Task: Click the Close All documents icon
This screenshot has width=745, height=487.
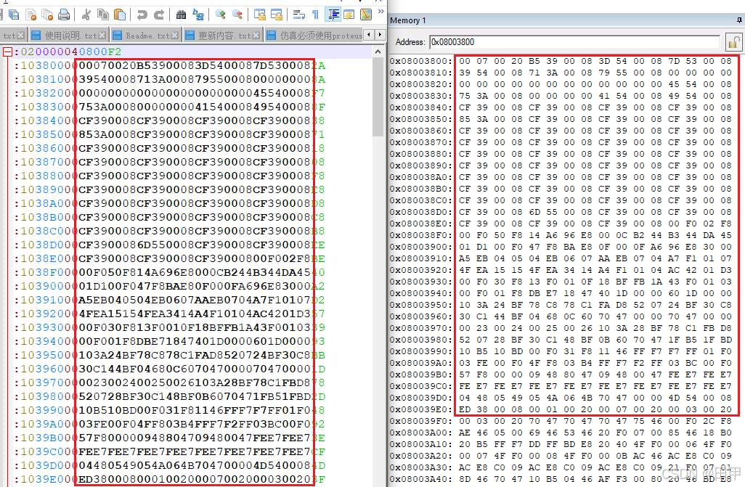Action: [47, 15]
